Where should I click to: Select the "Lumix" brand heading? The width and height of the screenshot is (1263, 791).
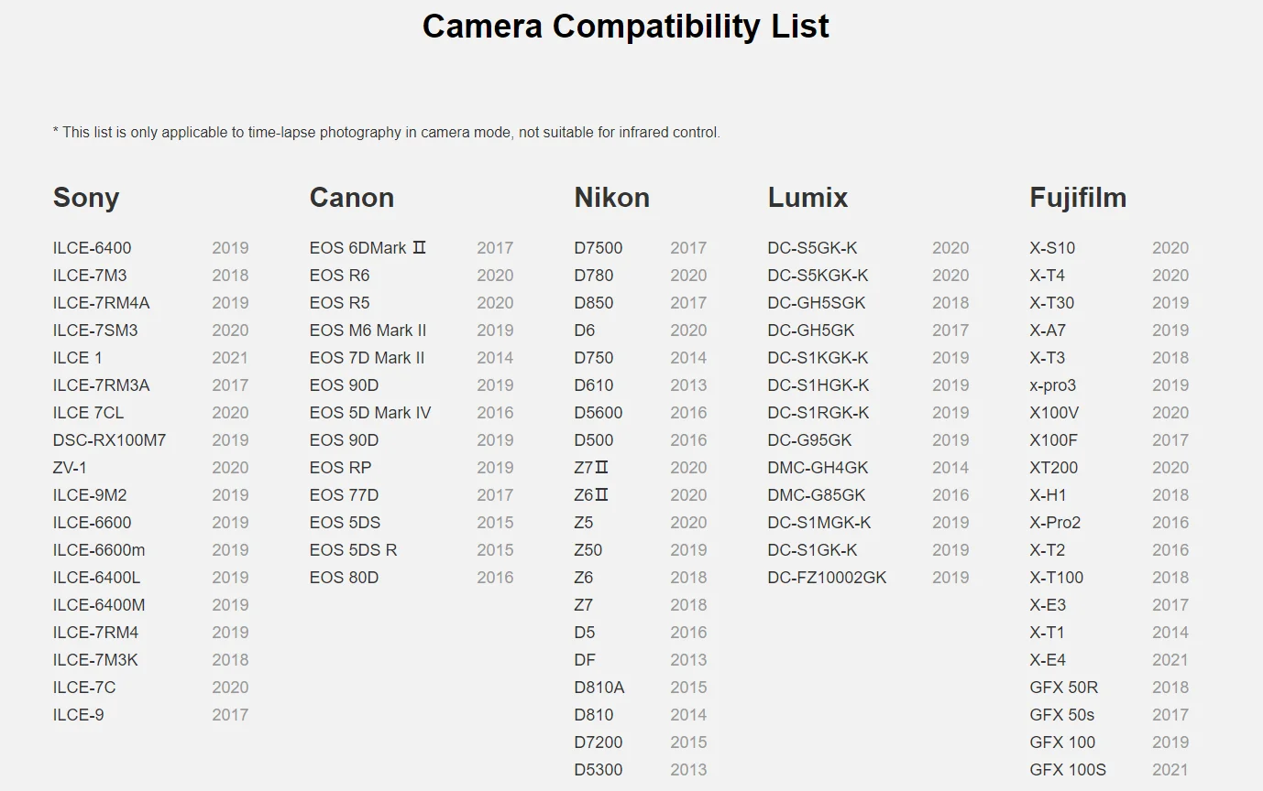[807, 198]
